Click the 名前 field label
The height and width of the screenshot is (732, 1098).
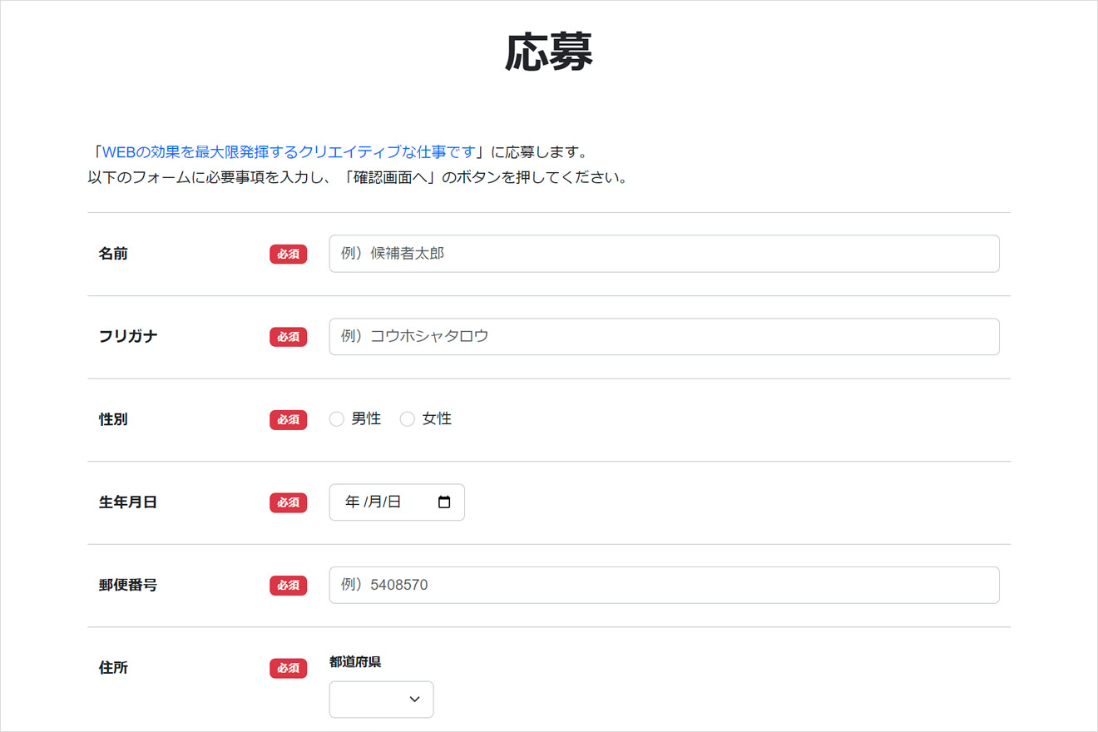(x=113, y=254)
